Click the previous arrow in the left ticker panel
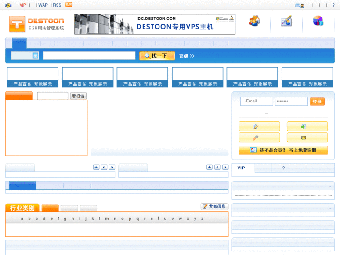The width and height of the screenshot is (340, 255). point(104,167)
